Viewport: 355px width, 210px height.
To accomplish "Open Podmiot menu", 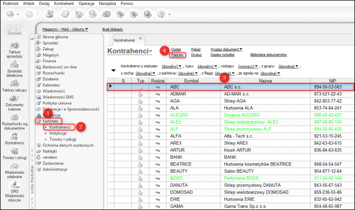I will click(x=10, y=4).
